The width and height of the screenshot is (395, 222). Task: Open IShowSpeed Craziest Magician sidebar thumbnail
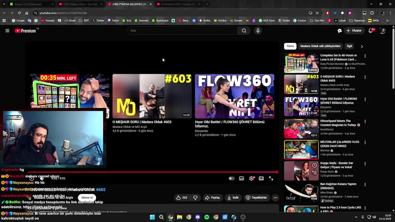coord(301,129)
